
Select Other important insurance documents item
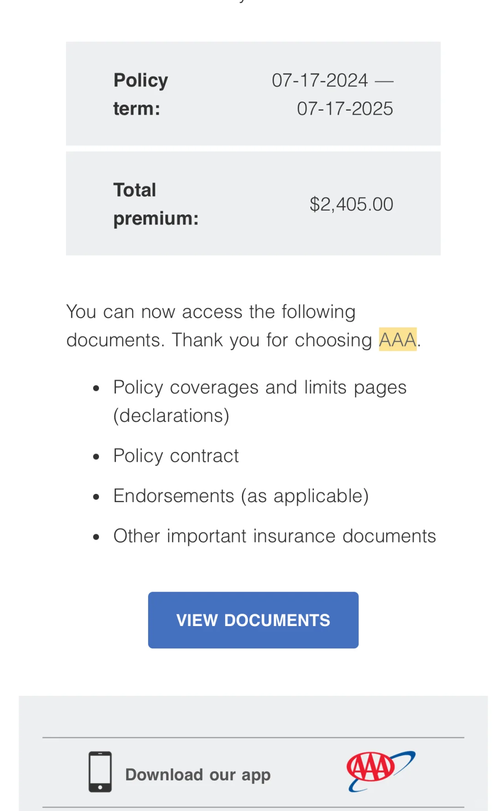click(x=274, y=536)
